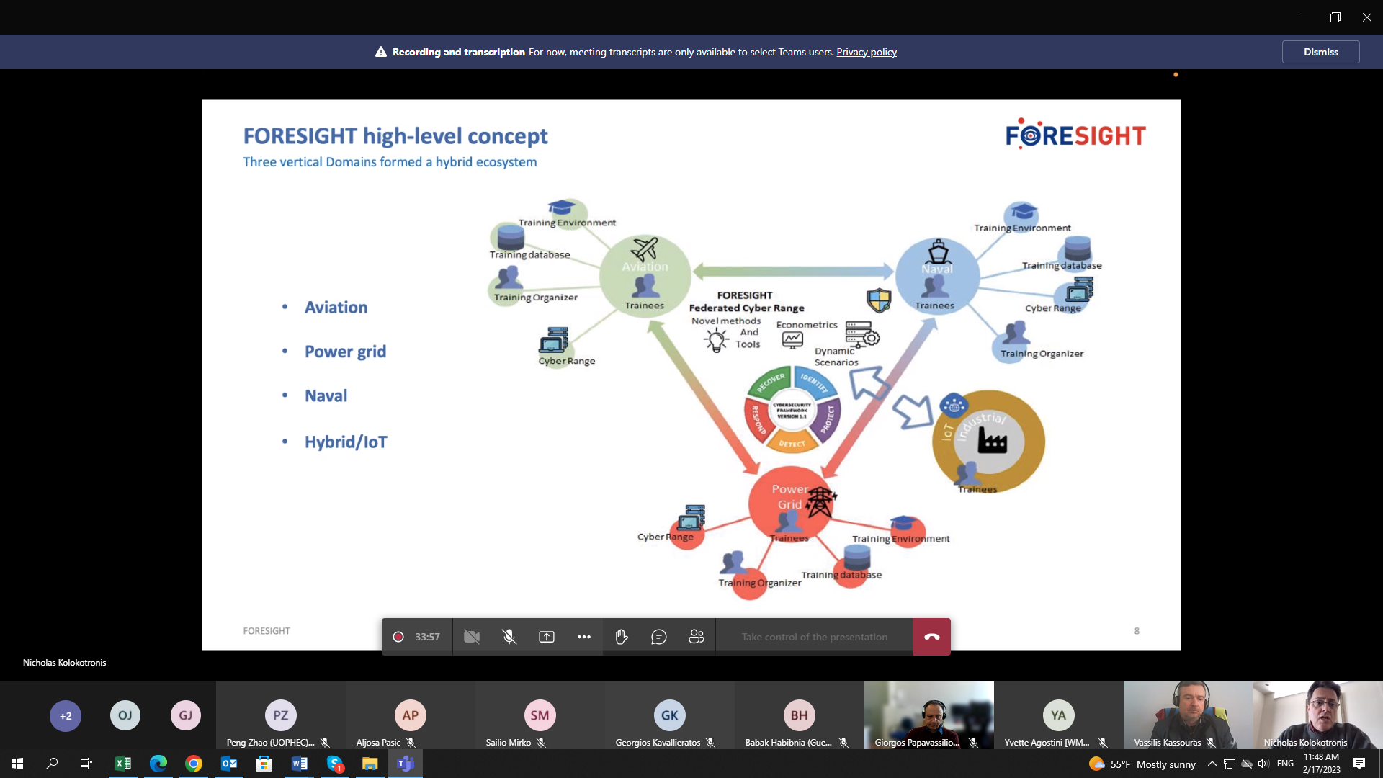Raise your hand

pos(622,637)
